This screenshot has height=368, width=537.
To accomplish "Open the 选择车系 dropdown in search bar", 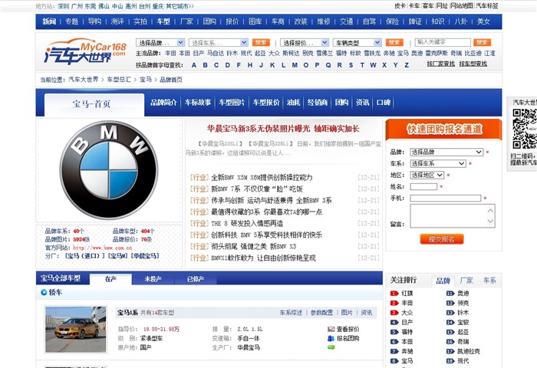I will click(x=218, y=42).
